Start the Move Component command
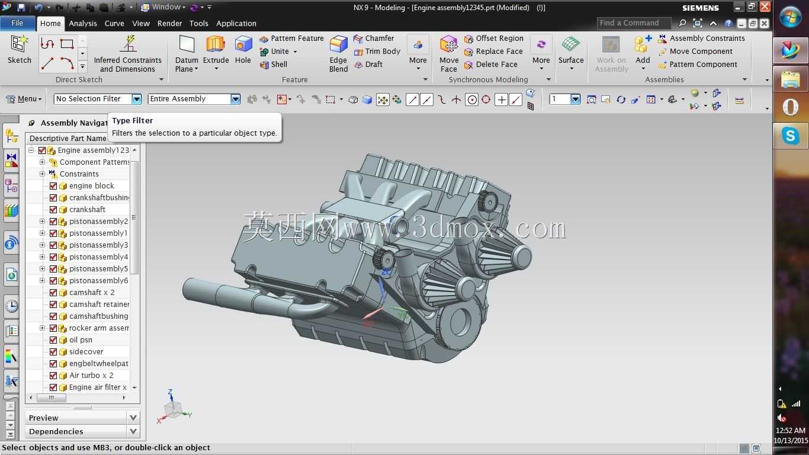The image size is (809, 455). pyautogui.click(x=696, y=52)
